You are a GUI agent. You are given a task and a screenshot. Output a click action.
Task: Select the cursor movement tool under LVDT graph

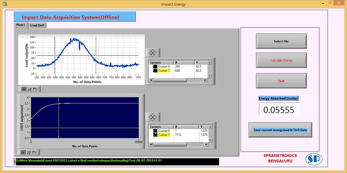point(23,152)
